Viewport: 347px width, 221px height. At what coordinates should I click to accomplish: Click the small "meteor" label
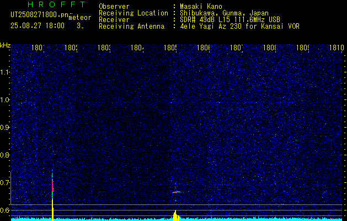click(80, 18)
